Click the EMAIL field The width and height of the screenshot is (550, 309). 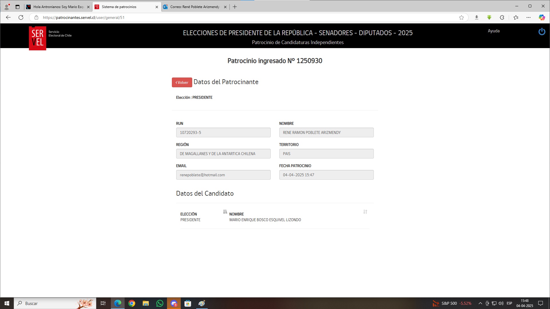pyautogui.click(x=223, y=175)
